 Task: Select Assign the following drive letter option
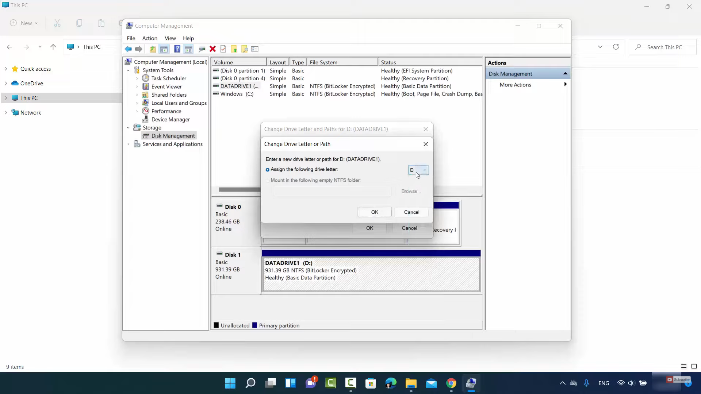[x=268, y=170]
